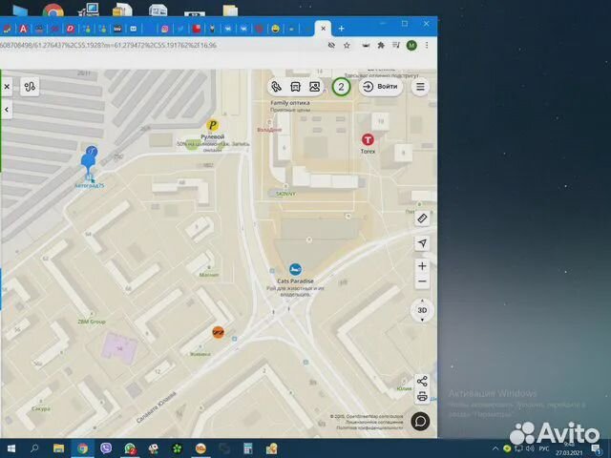Toggle the 3D map view
This screenshot has width=611, height=458.
point(422,310)
